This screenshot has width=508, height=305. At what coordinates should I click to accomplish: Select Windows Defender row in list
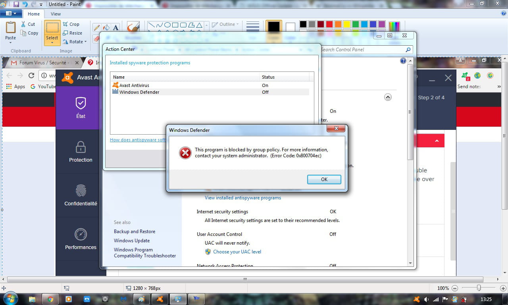(210, 92)
